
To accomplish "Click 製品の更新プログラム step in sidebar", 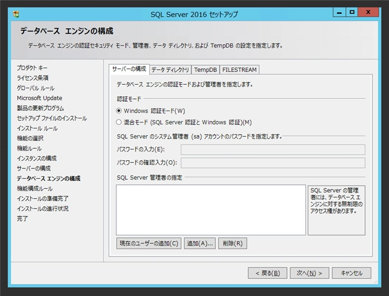I will (x=40, y=108).
